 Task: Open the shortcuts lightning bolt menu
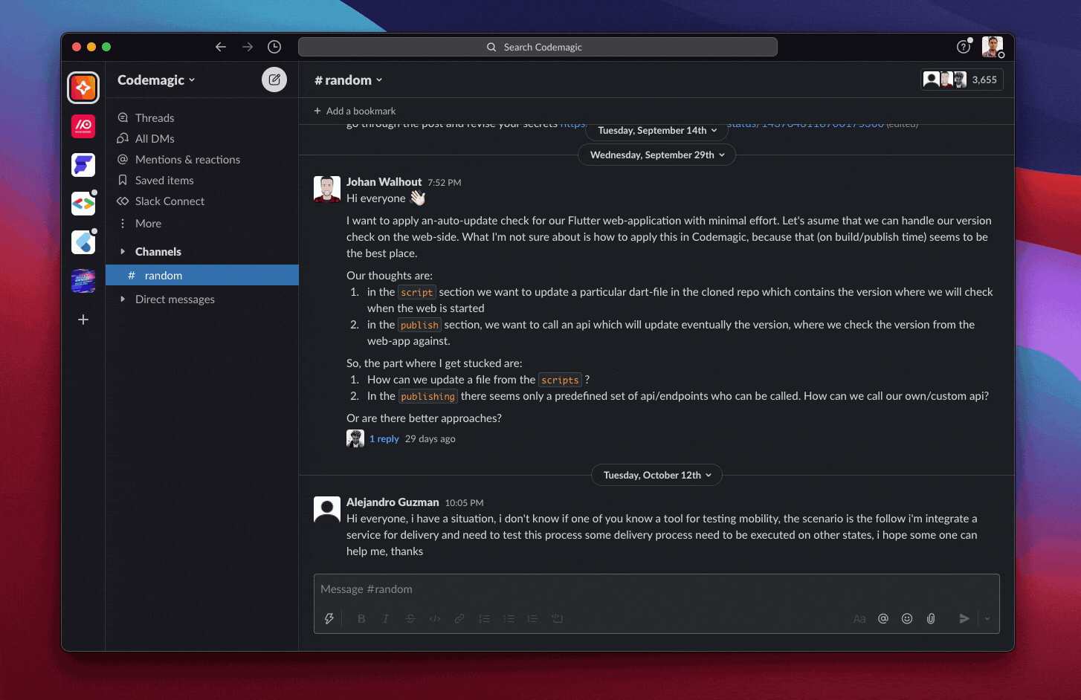[x=329, y=618]
